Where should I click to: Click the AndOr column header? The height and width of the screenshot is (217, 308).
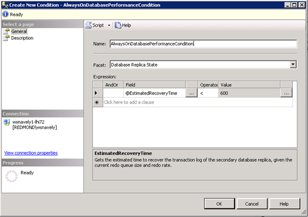113,85
